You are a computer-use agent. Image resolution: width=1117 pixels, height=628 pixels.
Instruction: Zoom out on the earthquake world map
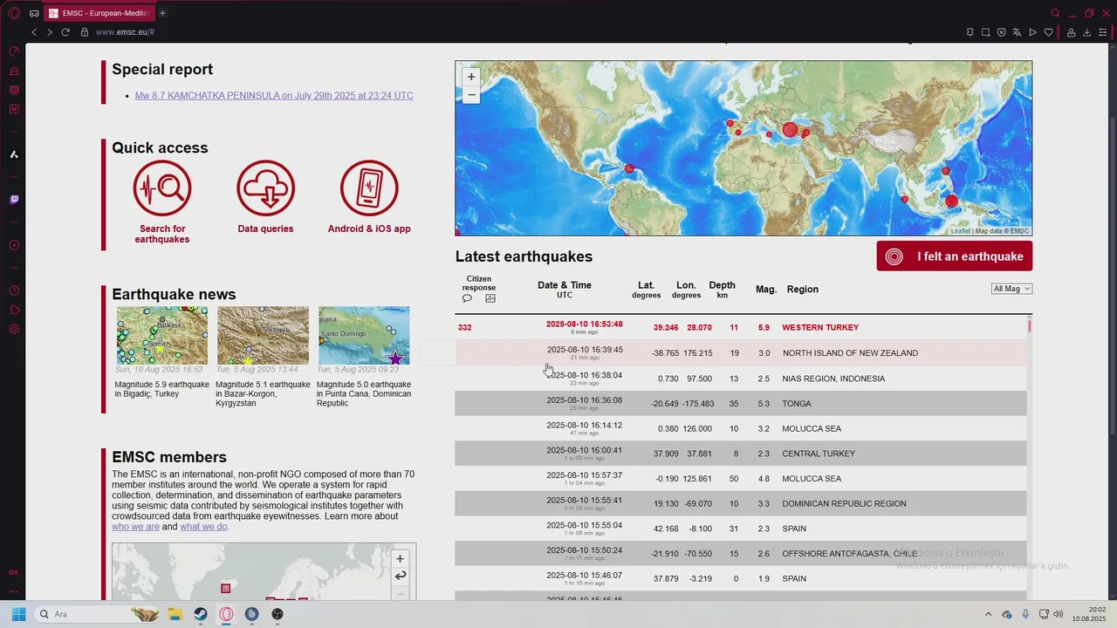coord(471,94)
